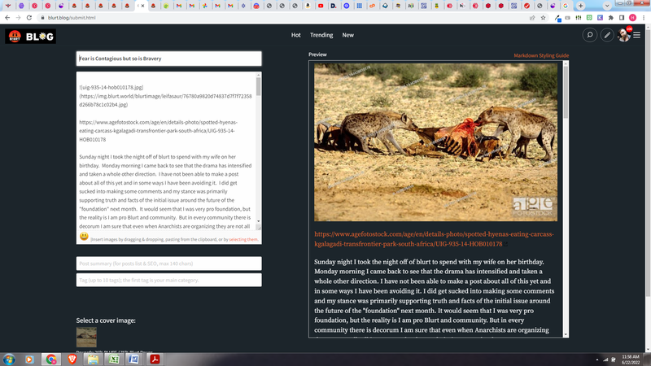This screenshot has height=366, width=651.
Task: Open the hamburger menu in site header
Action: pyautogui.click(x=637, y=35)
